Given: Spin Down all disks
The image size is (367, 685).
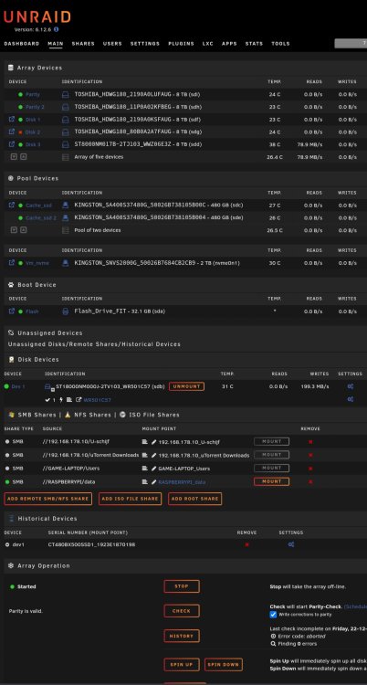Looking at the screenshot, I should tap(224, 665).
